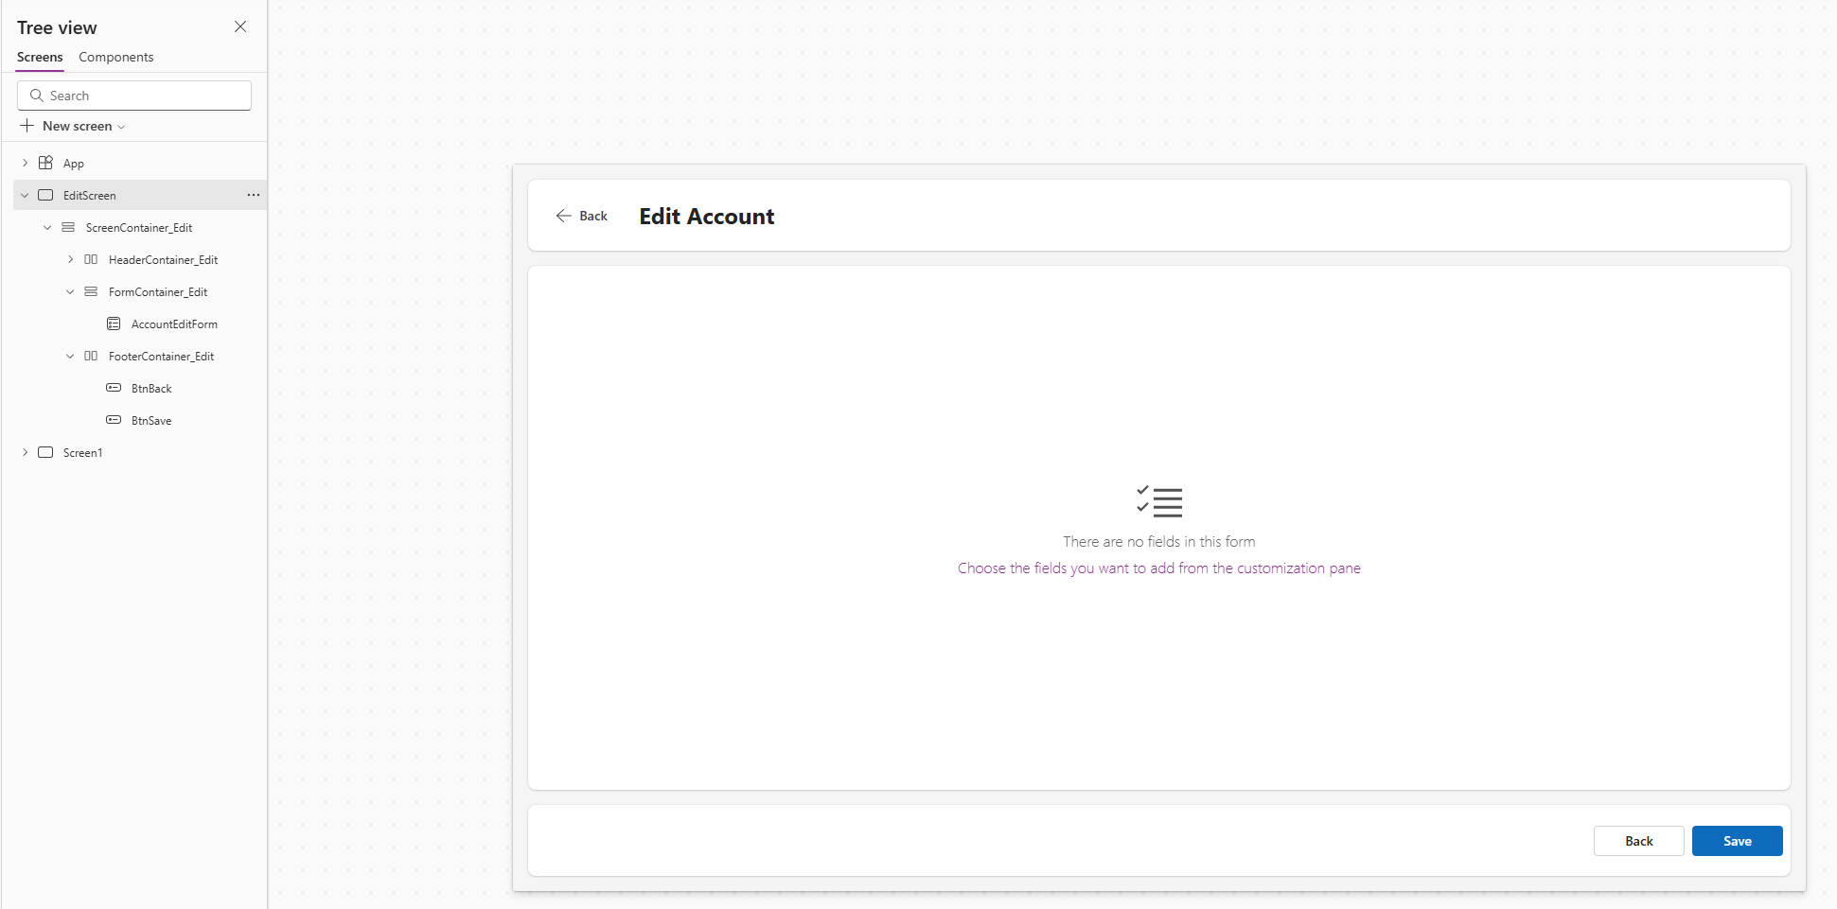
Task: Collapse the EditScreen tree node
Action: pos(25,195)
